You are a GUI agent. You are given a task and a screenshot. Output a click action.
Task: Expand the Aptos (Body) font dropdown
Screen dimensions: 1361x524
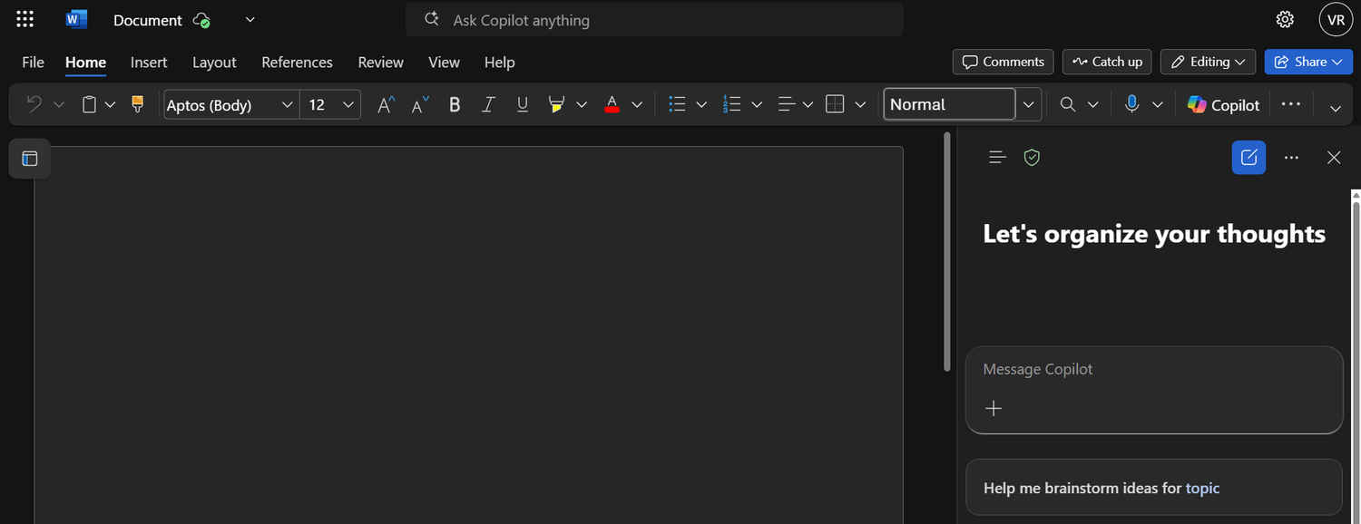pyautogui.click(x=287, y=105)
